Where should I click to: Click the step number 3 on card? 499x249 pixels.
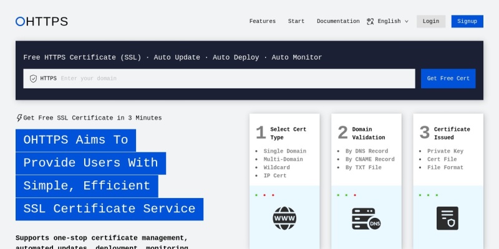point(425,133)
